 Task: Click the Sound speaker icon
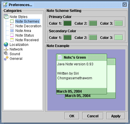(6, 54)
